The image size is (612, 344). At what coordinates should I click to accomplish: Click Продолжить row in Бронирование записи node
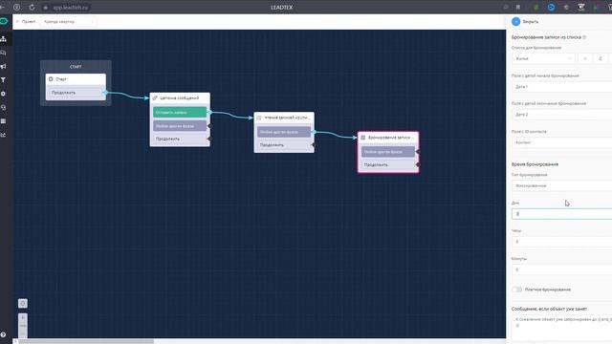click(x=388, y=164)
